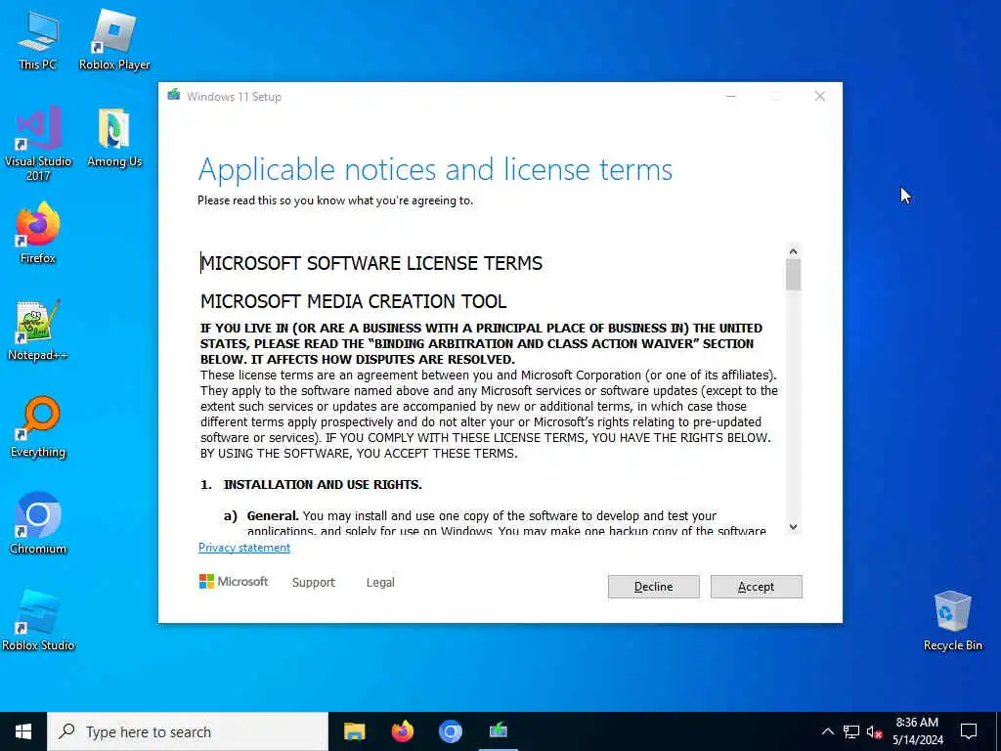Select Windows 11 Setup taskbar icon
1001x751 pixels.
(498, 731)
